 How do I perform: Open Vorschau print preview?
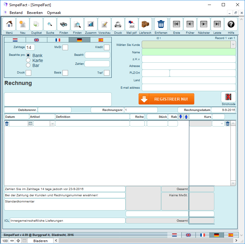[x=105, y=24]
